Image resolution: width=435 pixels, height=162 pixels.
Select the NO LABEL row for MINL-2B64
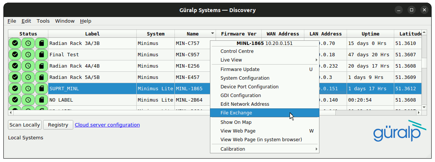point(93,100)
